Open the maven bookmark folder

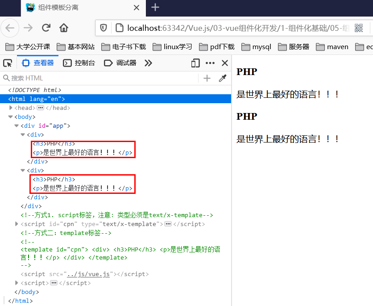pyautogui.click(x=332, y=47)
